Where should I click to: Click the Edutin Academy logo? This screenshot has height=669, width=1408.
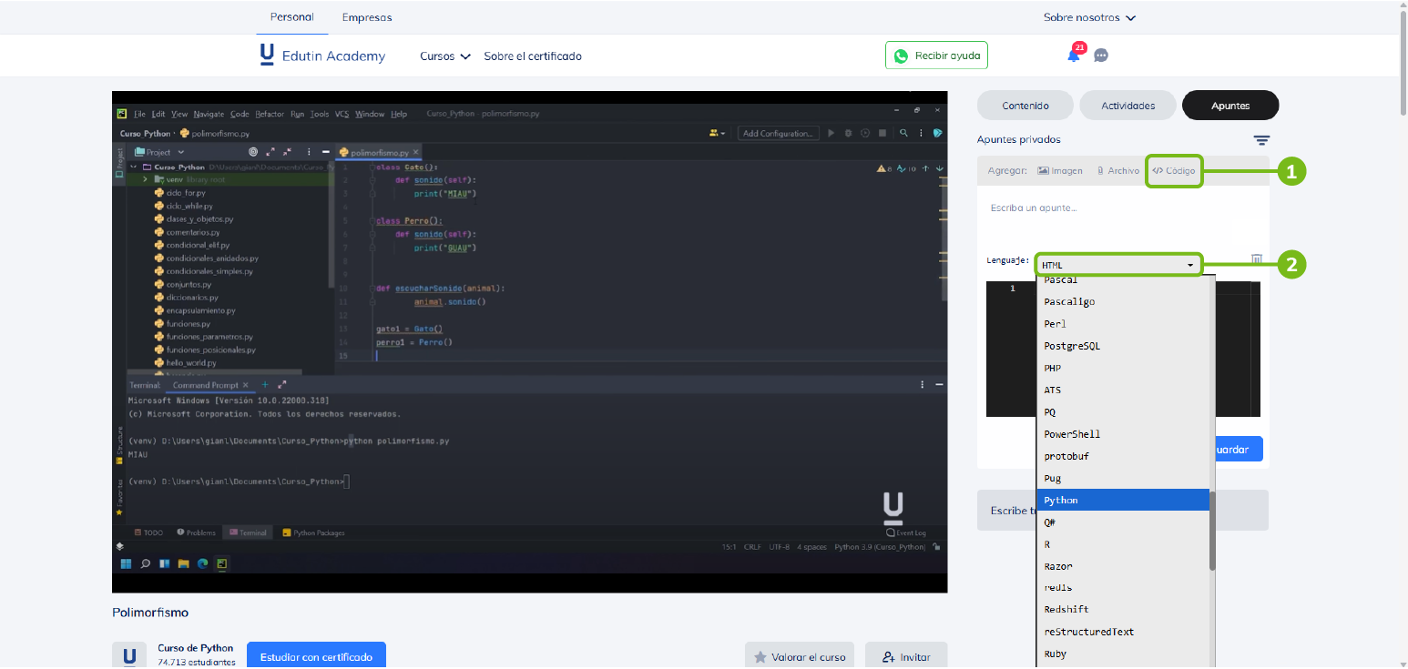[x=322, y=56]
